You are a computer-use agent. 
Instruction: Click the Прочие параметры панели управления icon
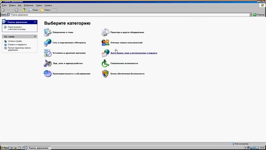[5, 48]
